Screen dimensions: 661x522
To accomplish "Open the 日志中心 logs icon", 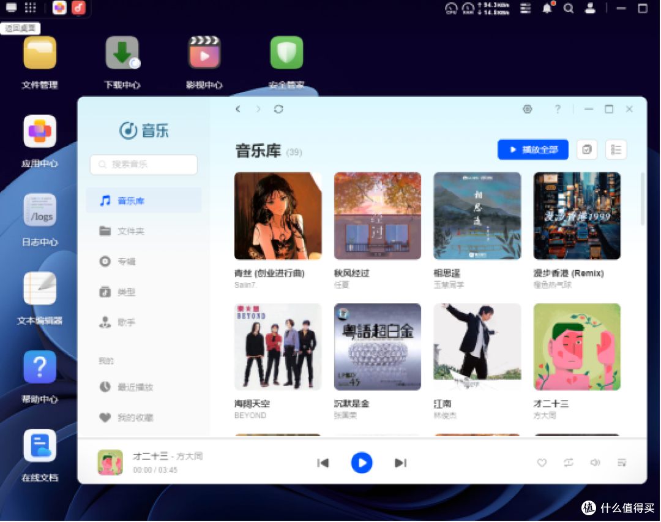I will click(x=40, y=210).
